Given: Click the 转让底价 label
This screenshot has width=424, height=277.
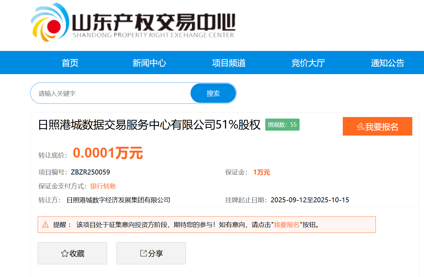Looking at the screenshot, I should (53, 155).
